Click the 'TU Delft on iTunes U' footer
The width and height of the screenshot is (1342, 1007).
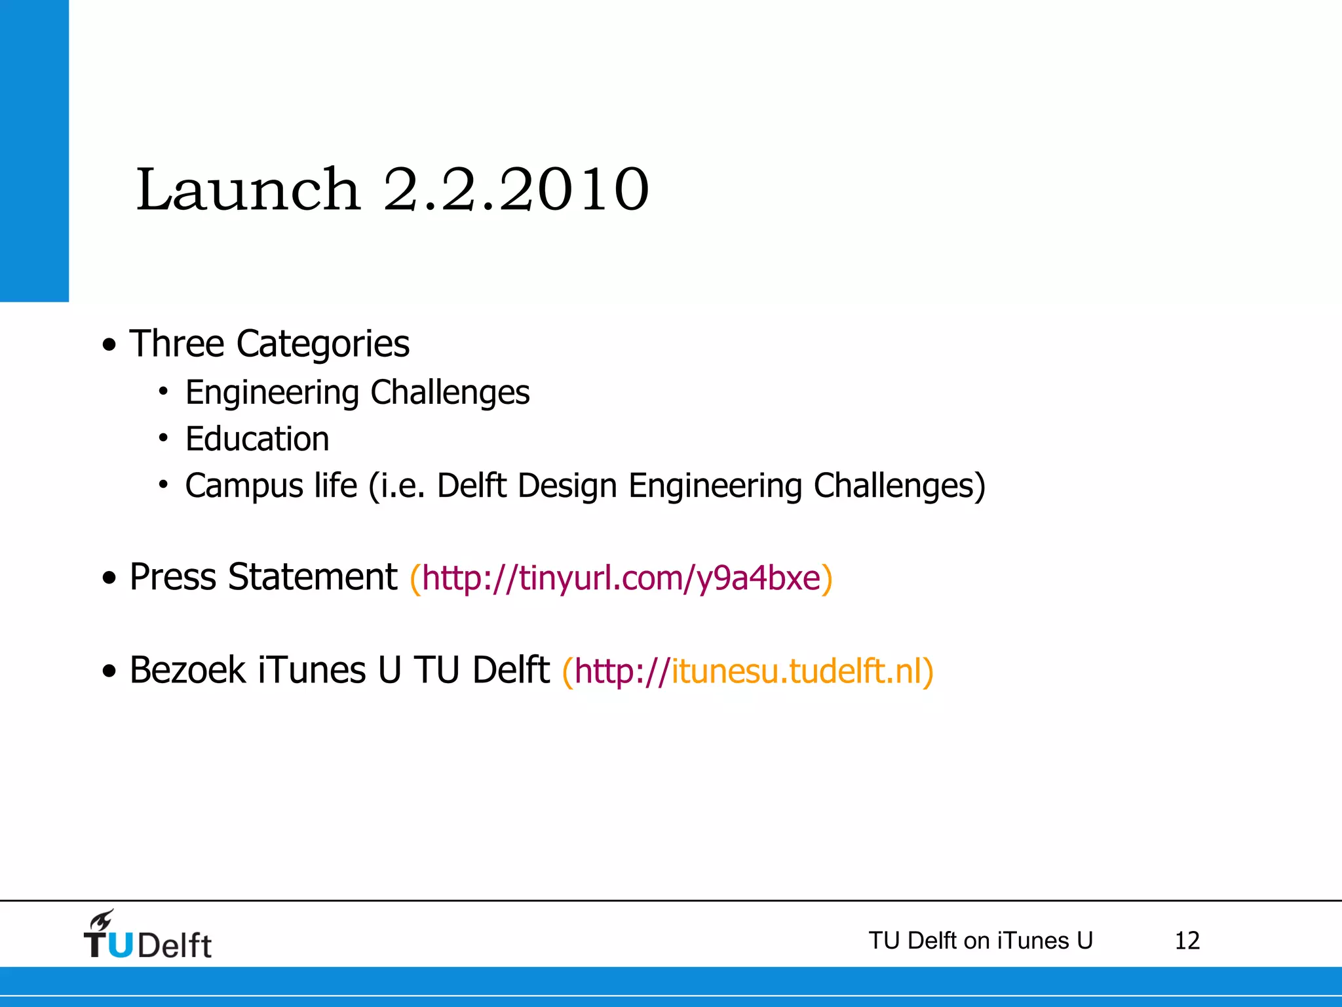coord(980,941)
